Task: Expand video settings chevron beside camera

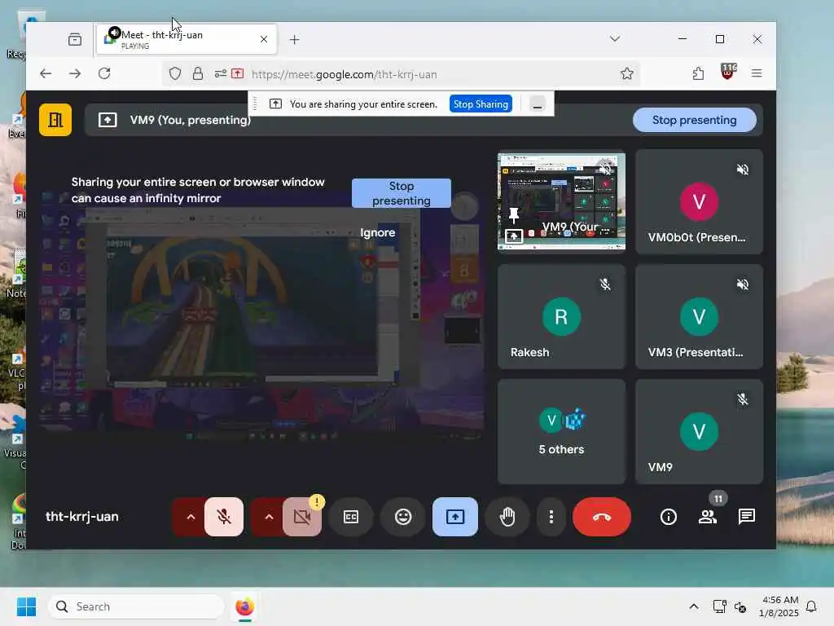Action: pos(269,516)
